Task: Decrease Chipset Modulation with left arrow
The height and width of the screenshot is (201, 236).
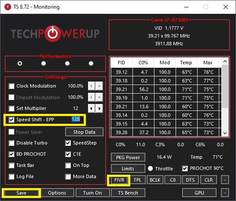Action: pyautogui.click(x=91, y=97)
